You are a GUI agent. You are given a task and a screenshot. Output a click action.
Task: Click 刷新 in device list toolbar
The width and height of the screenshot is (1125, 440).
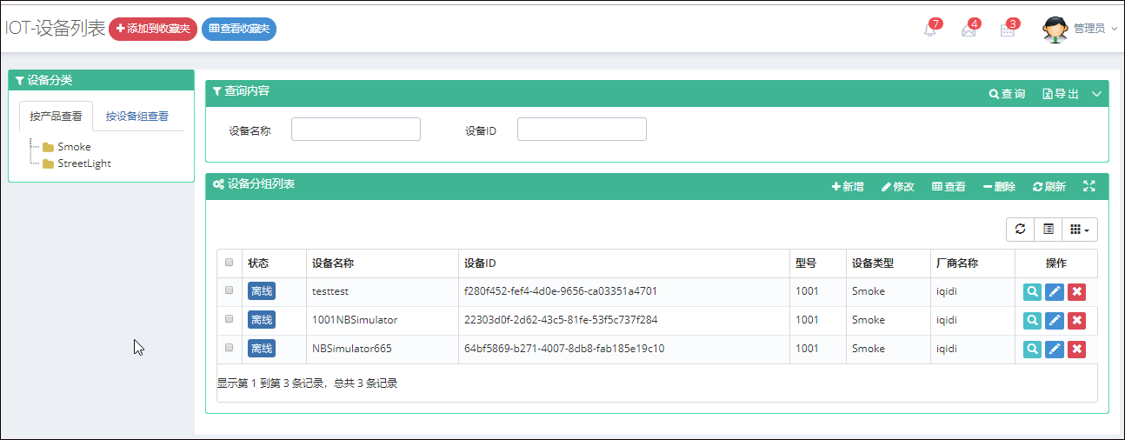tap(1049, 187)
